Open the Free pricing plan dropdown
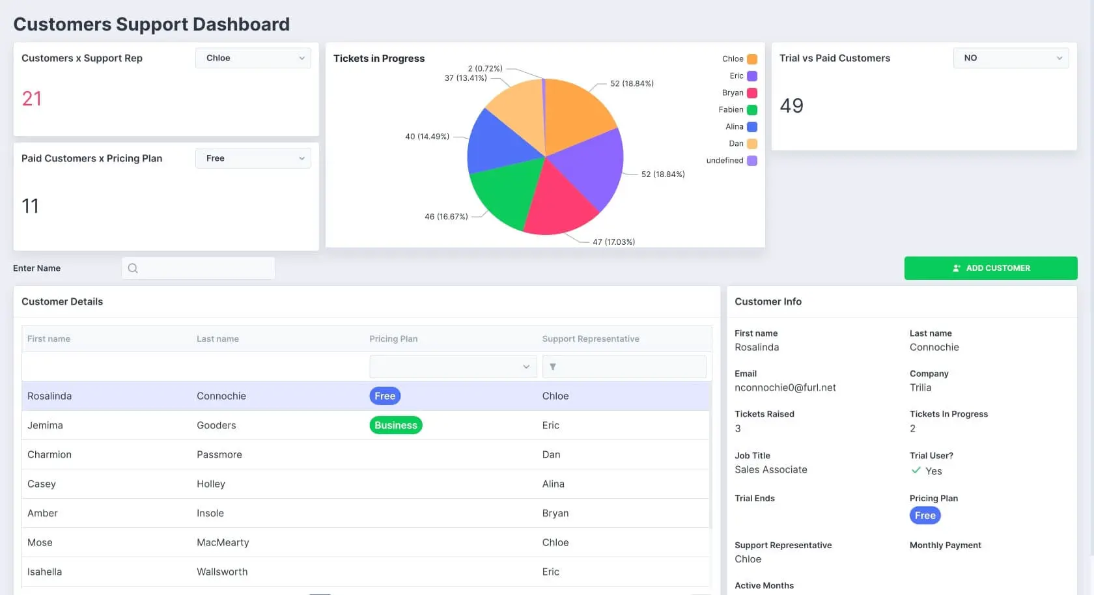Viewport: 1094px width, 595px height. (x=253, y=158)
